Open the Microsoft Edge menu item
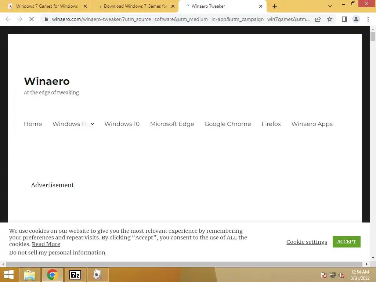 click(x=172, y=124)
